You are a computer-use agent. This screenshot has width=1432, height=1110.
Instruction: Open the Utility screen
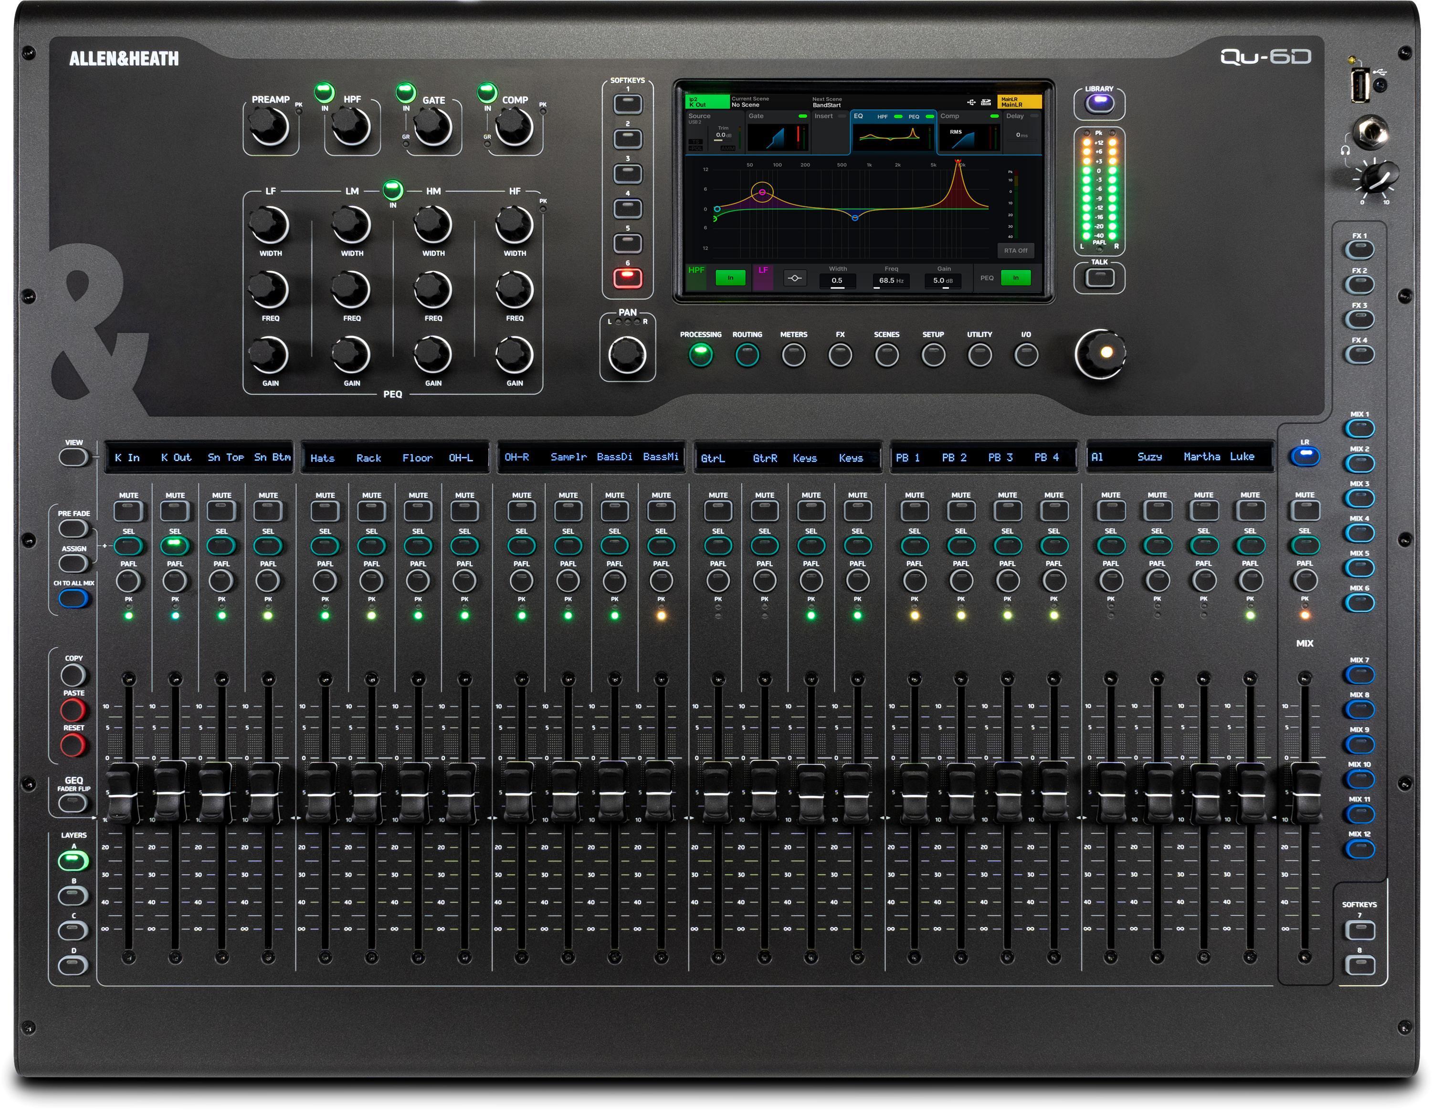click(979, 355)
